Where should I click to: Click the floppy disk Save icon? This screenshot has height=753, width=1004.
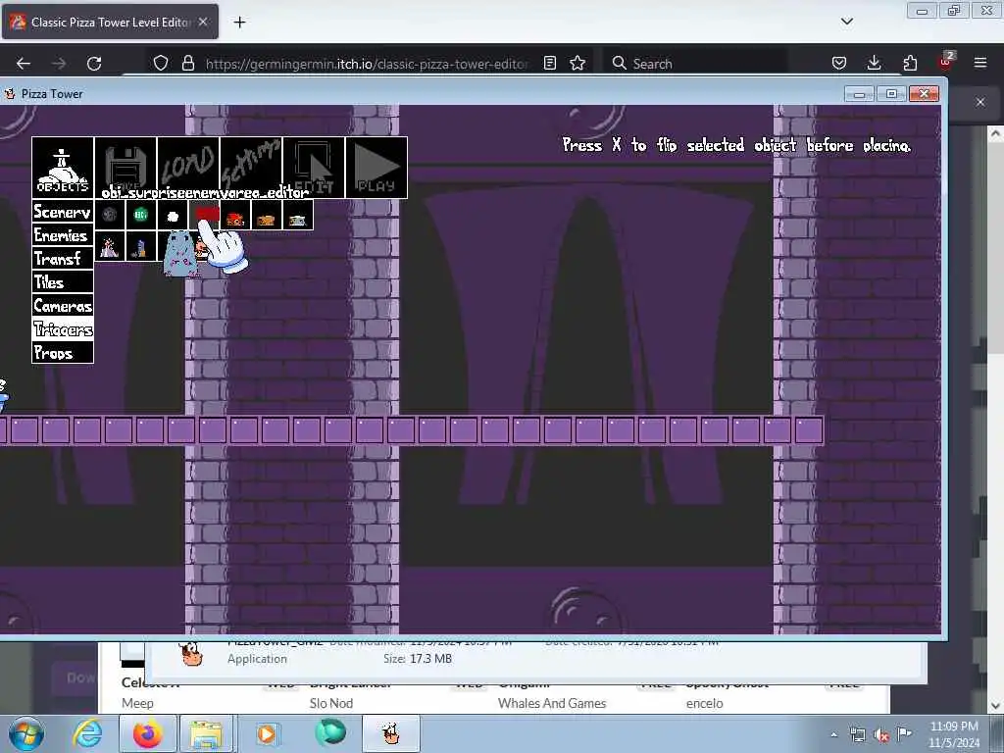coord(125,167)
